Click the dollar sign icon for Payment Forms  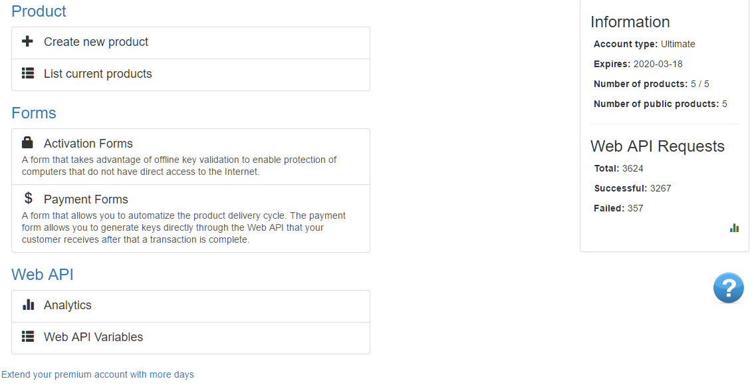click(29, 197)
